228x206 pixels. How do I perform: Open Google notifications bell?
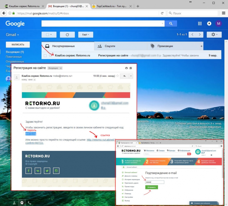click(209, 24)
